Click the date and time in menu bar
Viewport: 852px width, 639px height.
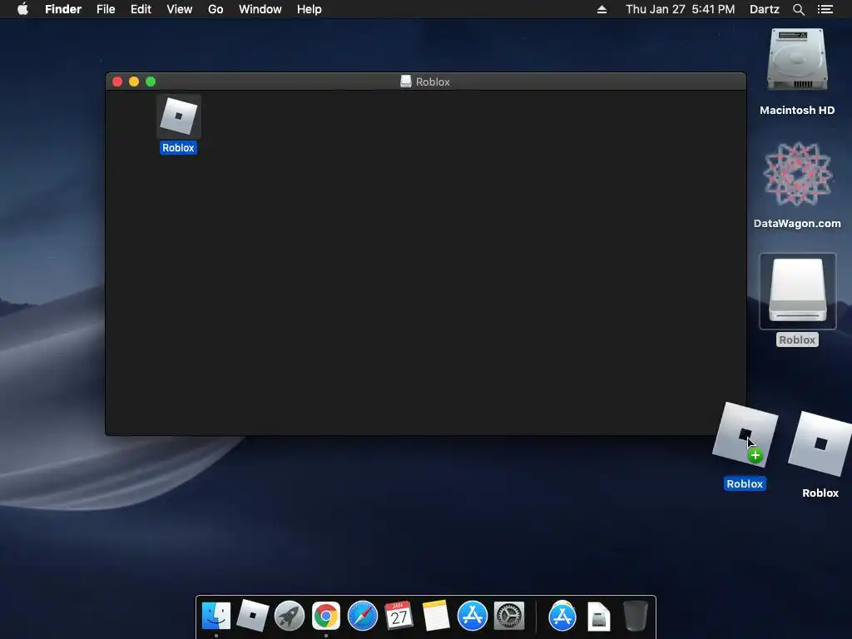coord(681,9)
